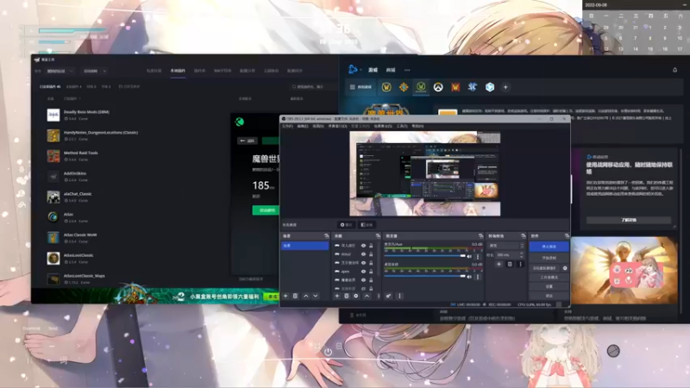Add a new source in OBS

point(337,296)
